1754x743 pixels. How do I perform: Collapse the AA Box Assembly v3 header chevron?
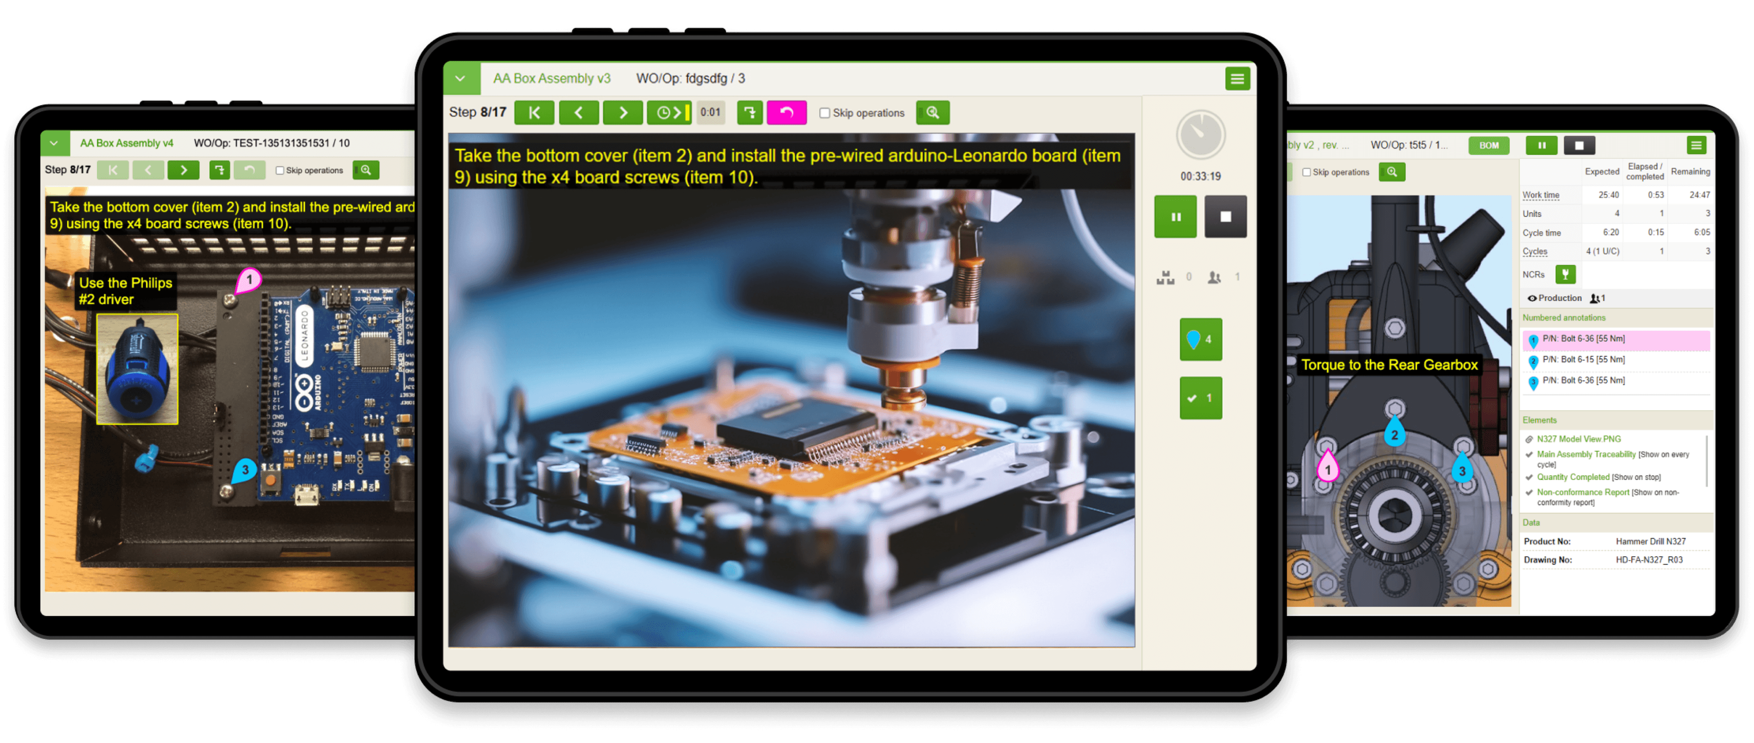pyautogui.click(x=461, y=78)
